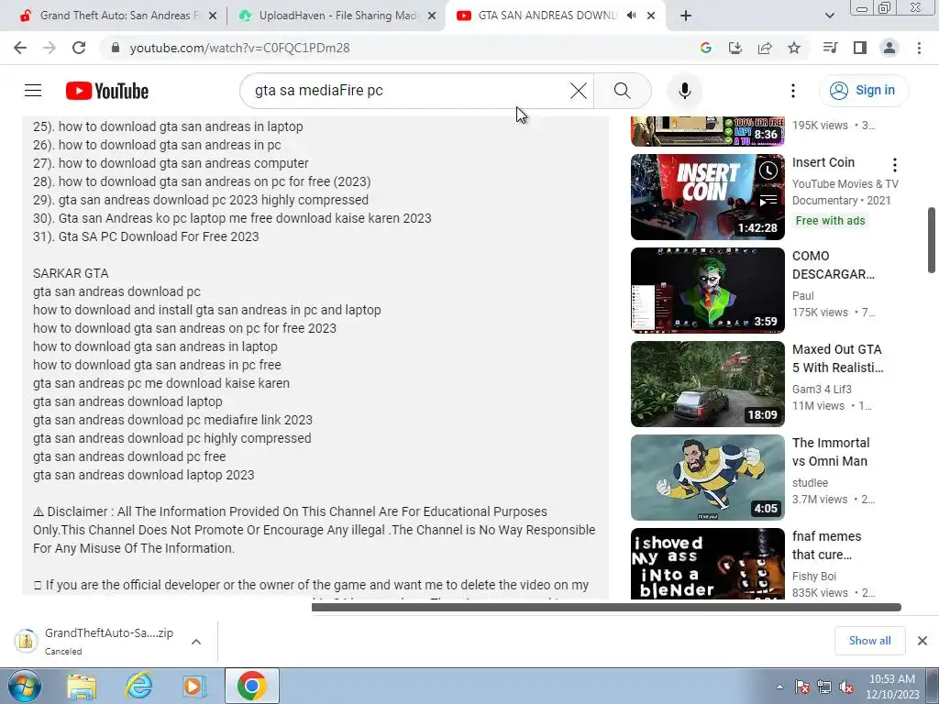Open the YouTube hamburger guide menu

(33, 91)
